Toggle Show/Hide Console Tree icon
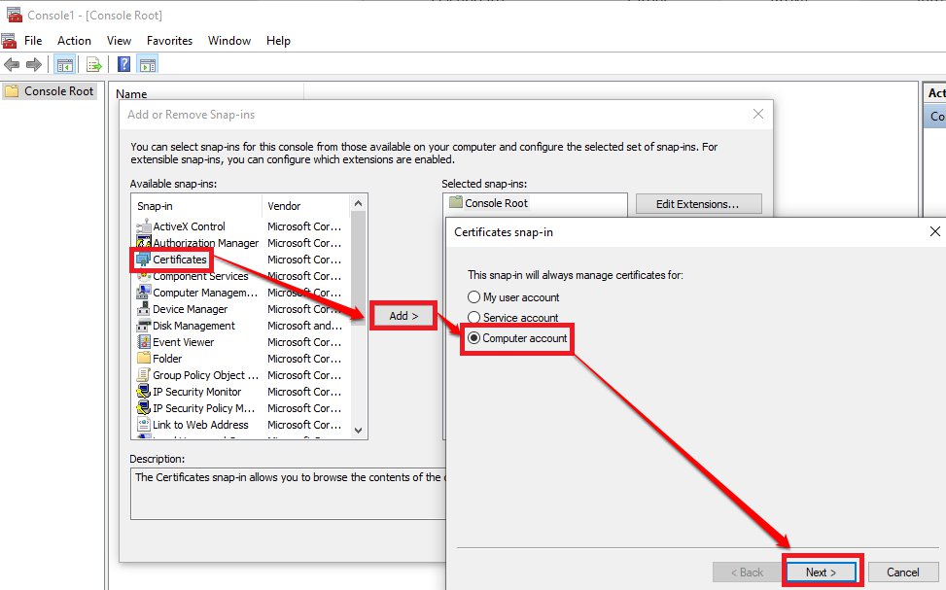 (x=65, y=65)
